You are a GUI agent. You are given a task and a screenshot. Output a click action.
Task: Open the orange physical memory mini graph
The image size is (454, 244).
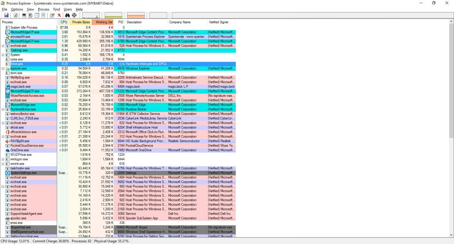pyautogui.click(x=136, y=15)
